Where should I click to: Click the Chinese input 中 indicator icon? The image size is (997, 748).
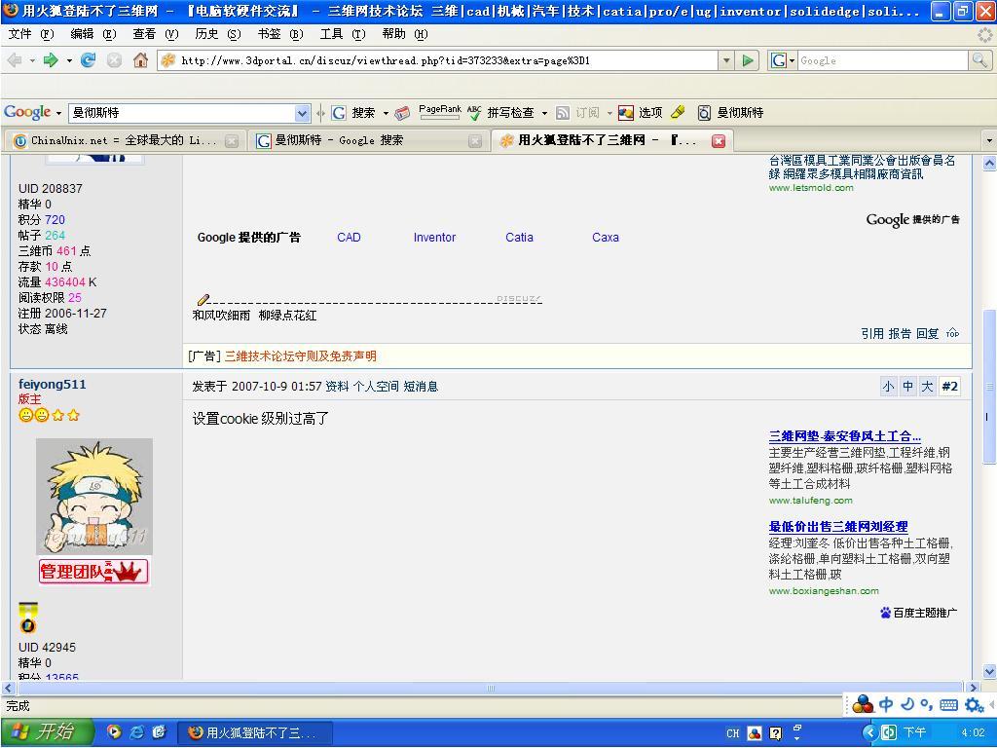pyautogui.click(x=886, y=703)
